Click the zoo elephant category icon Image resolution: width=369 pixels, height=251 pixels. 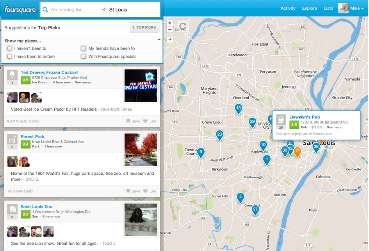click(12, 209)
